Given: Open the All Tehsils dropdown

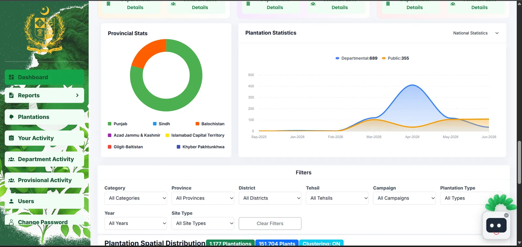Looking at the screenshot, I should coord(337,198).
